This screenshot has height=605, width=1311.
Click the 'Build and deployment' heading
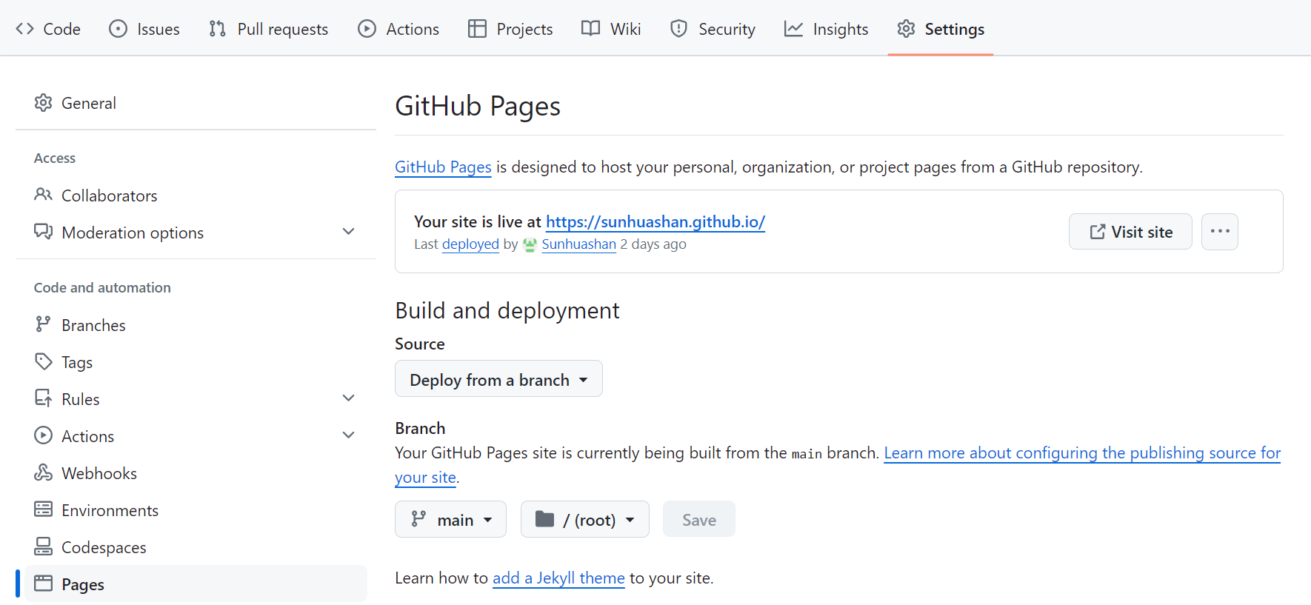click(x=507, y=310)
